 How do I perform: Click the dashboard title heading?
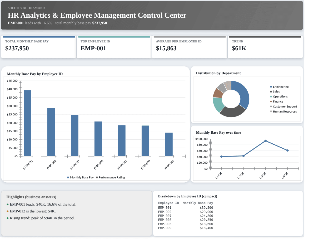point(97,15)
